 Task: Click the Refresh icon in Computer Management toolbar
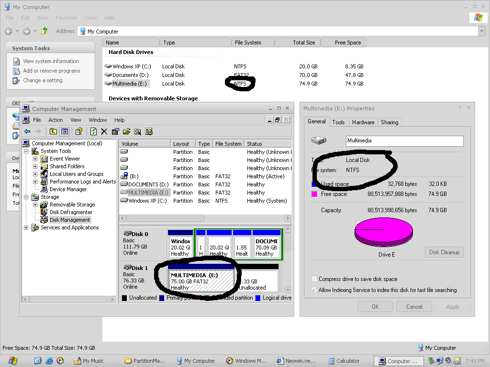point(93,132)
